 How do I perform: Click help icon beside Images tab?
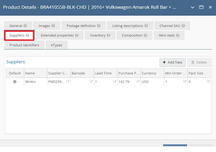(x=53, y=25)
